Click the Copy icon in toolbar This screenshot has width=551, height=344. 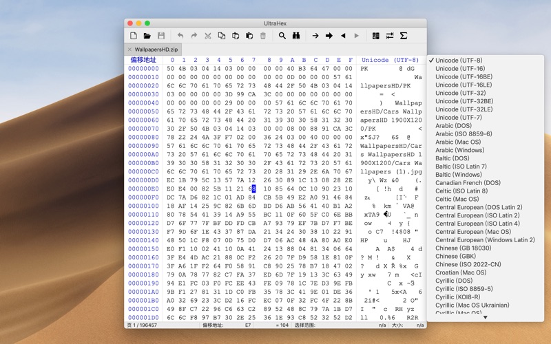[x=221, y=36]
